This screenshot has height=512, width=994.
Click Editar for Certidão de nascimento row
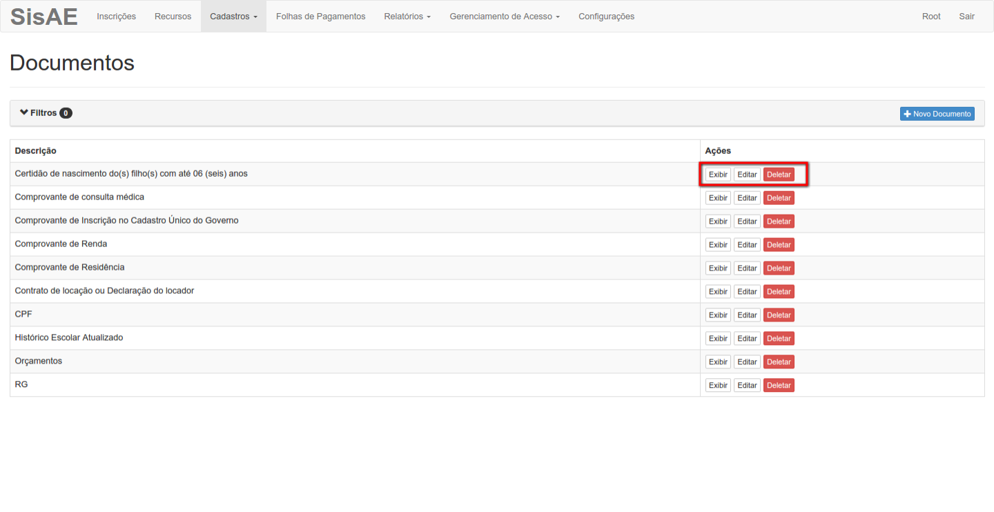(x=747, y=175)
